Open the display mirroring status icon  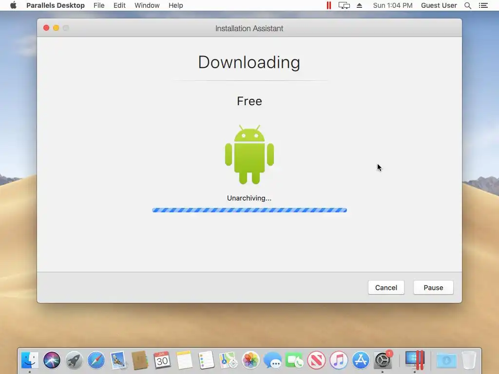coord(344,5)
